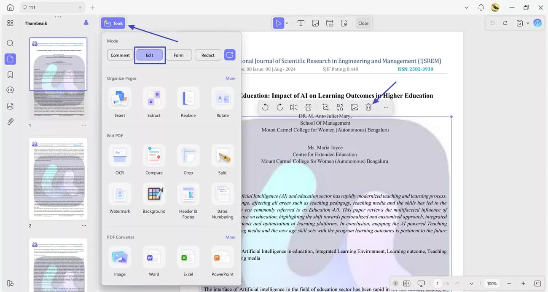548x292 pixels.
Task: Click the Close button in edit toolbar
Action: tap(363, 23)
